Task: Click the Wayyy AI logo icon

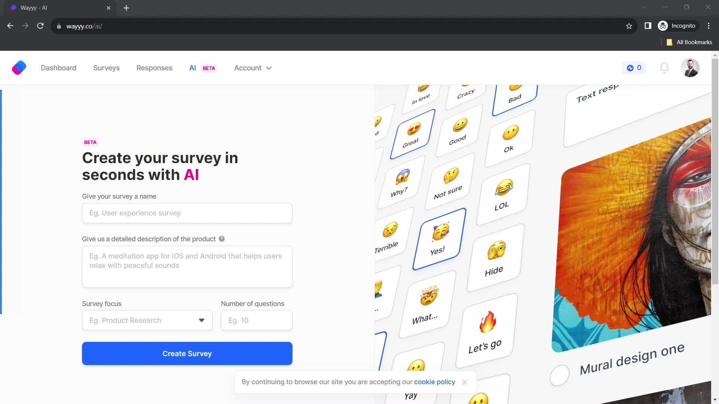Action: point(19,68)
